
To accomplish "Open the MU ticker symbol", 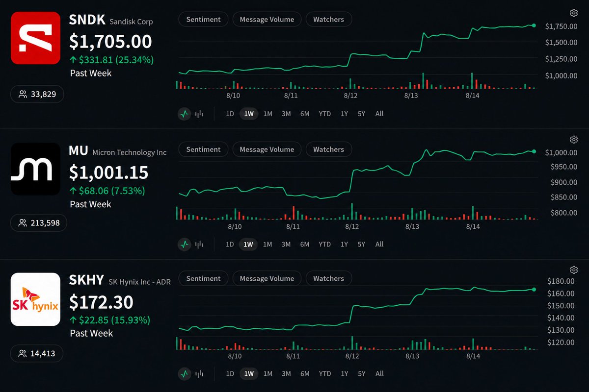I will [78, 150].
